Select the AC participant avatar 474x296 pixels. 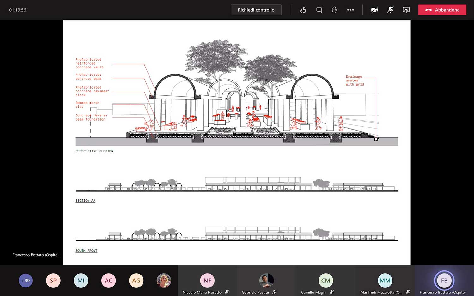tap(108, 281)
